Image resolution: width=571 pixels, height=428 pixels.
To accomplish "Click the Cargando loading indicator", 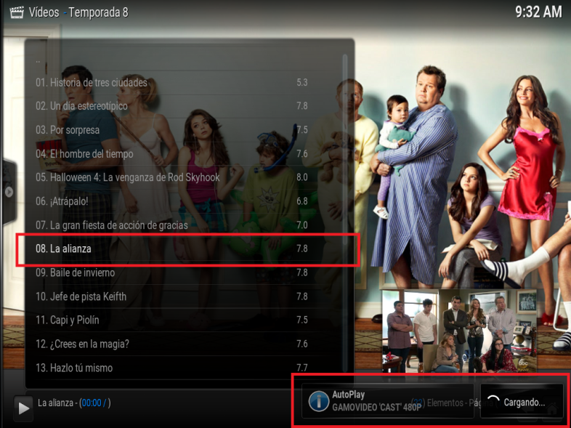I will [521, 400].
